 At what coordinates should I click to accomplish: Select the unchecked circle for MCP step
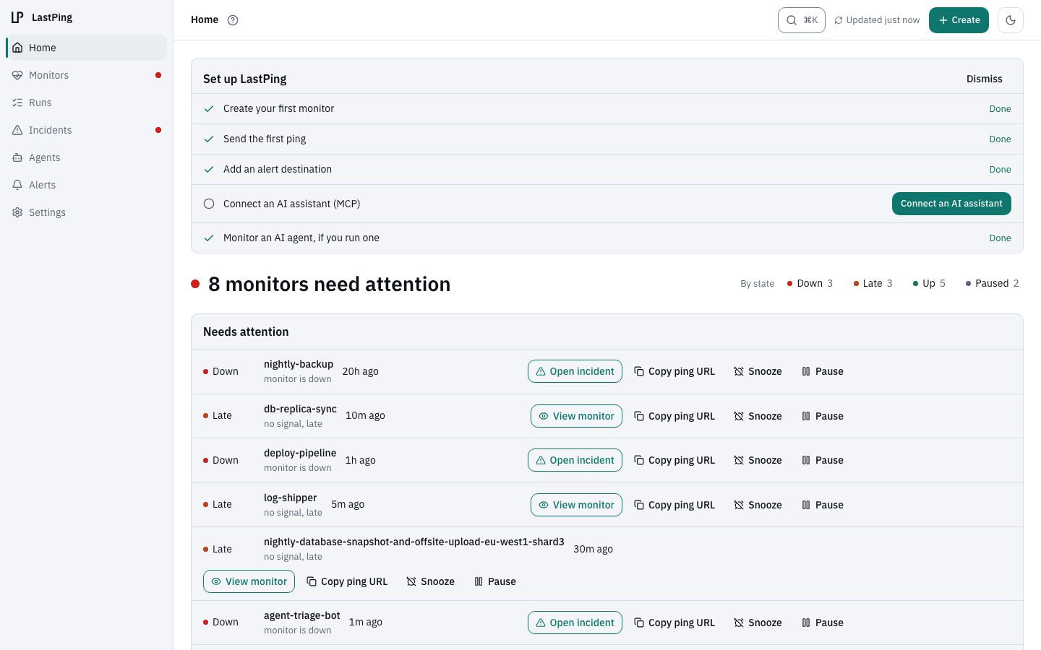(209, 204)
